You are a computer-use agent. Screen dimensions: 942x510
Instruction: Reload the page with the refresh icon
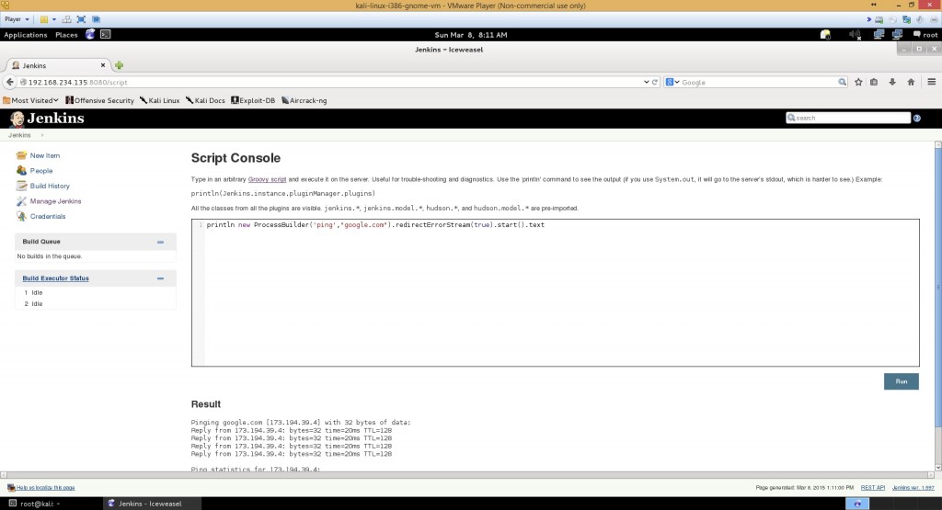point(655,82)
